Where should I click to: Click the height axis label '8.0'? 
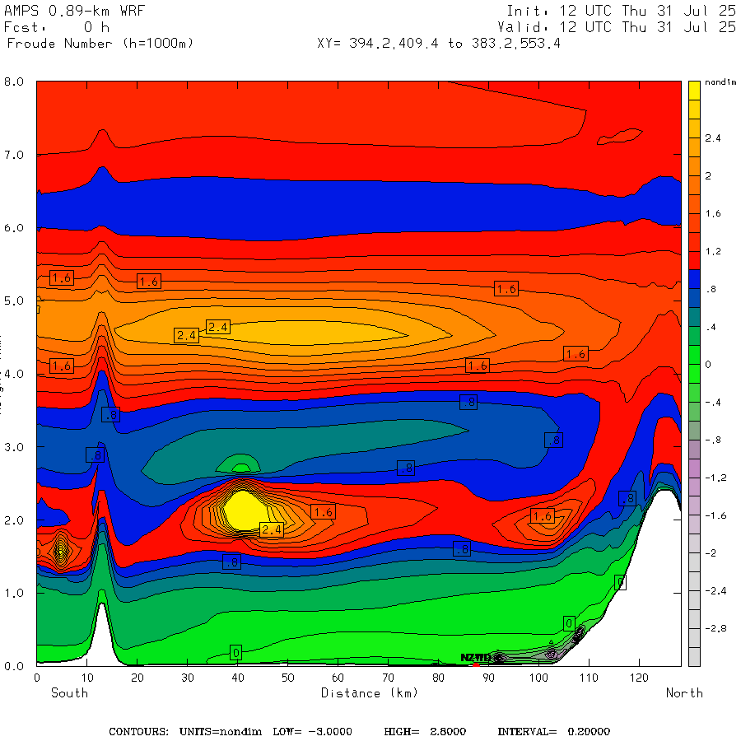tap(14, 82)
